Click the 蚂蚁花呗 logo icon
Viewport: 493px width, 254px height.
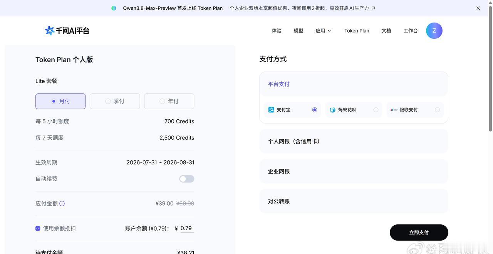[333, 110]
